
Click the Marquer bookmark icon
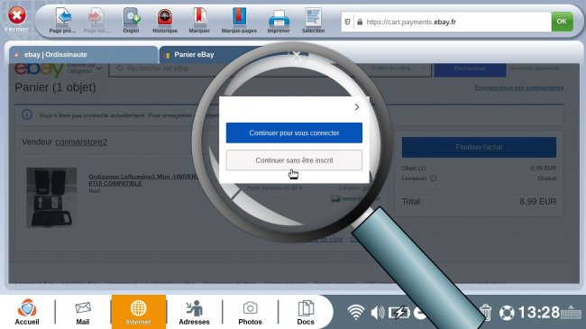(199, 17)
